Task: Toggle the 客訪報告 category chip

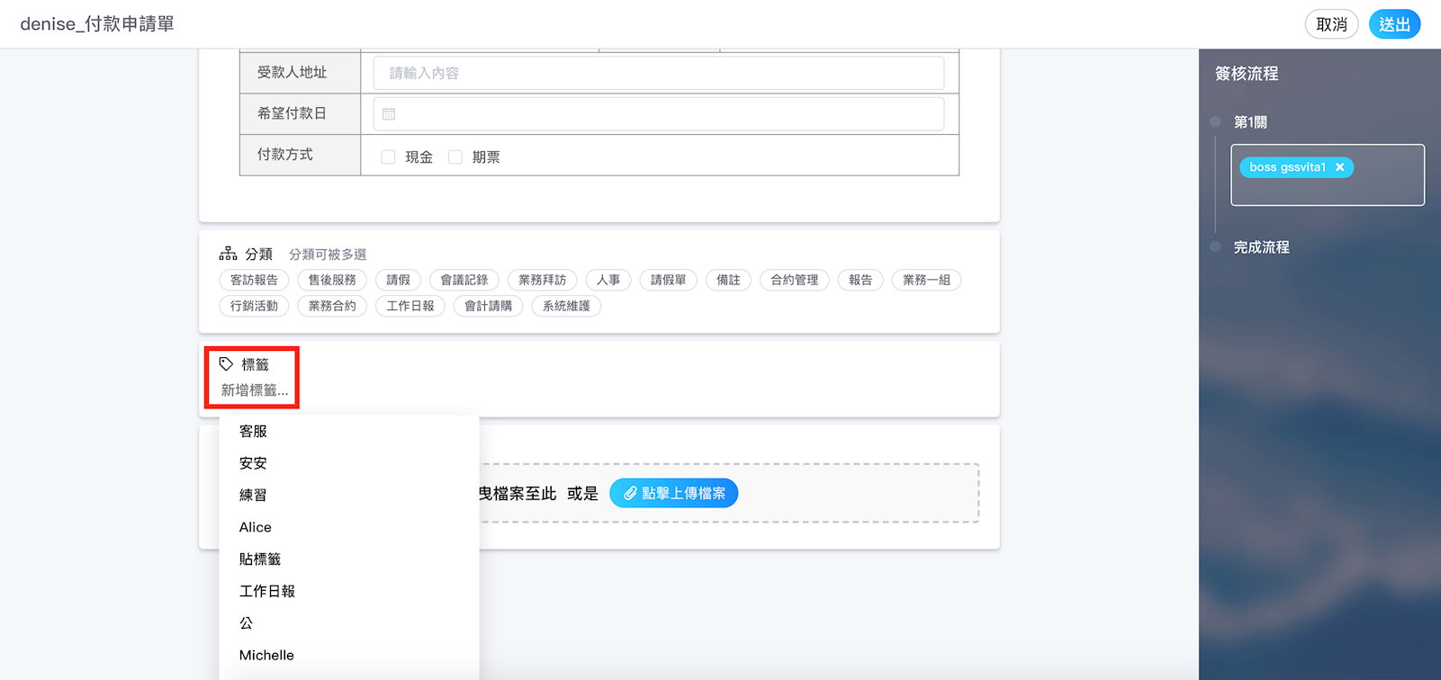Action: 254,280
